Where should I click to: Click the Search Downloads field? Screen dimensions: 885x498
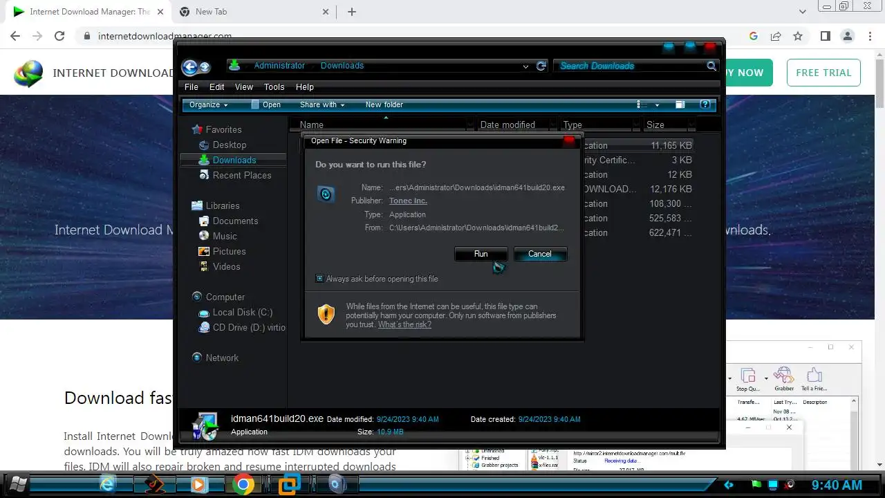pos(631,66)
